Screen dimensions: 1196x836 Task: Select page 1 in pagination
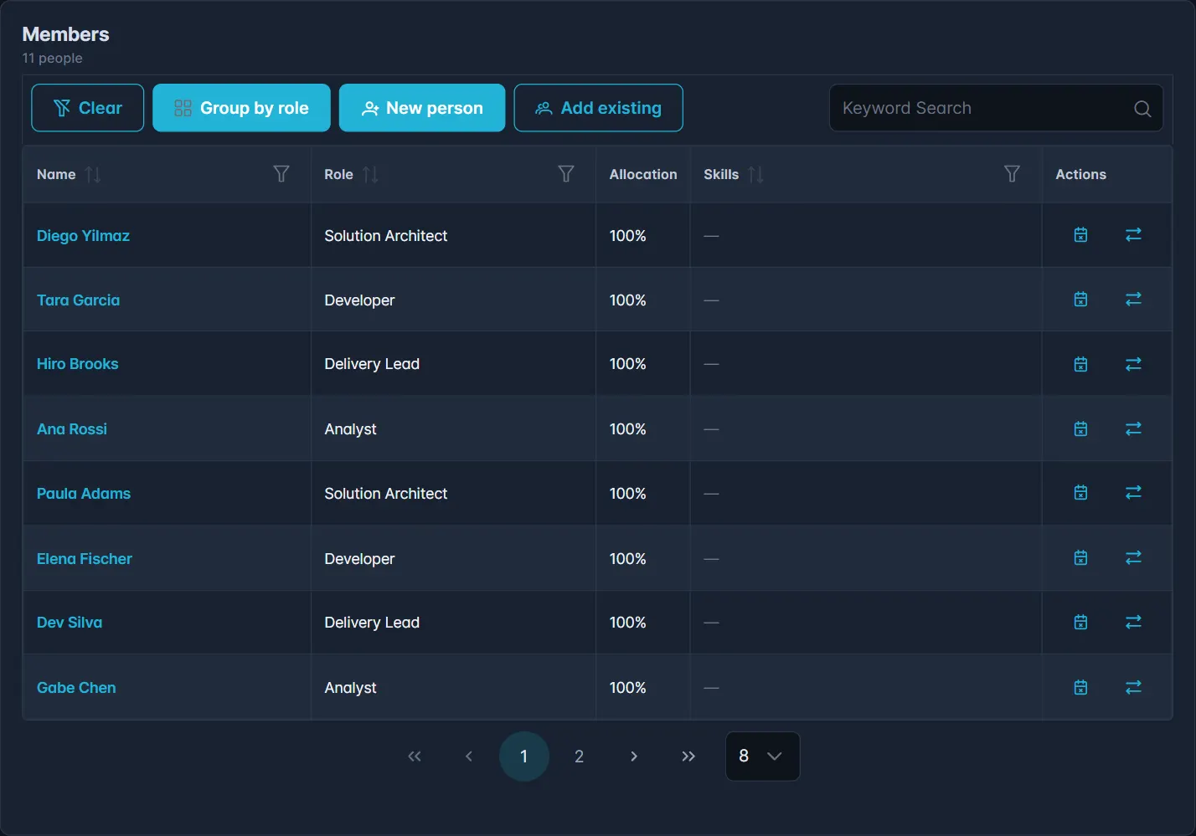[x=524, y=757]
